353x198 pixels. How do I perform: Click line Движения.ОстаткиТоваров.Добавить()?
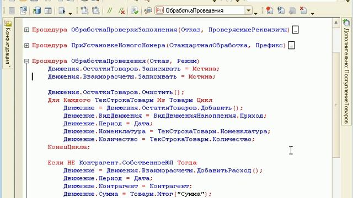tap(153, 108)
